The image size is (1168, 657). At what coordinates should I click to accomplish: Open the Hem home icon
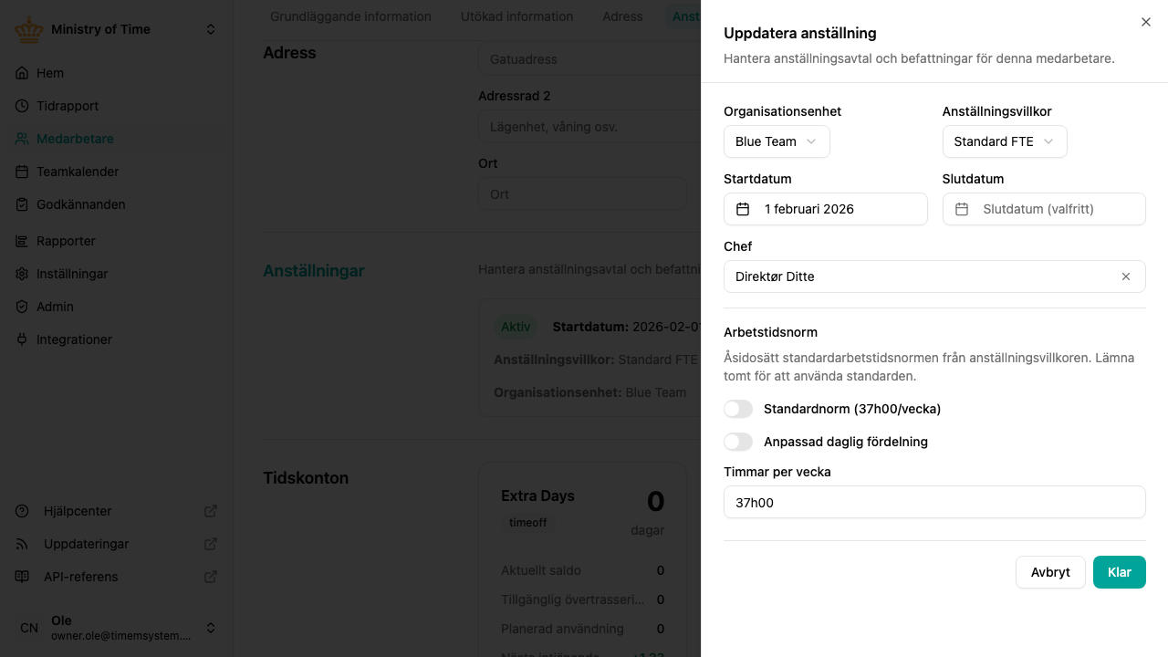click(x=22, y=73)
